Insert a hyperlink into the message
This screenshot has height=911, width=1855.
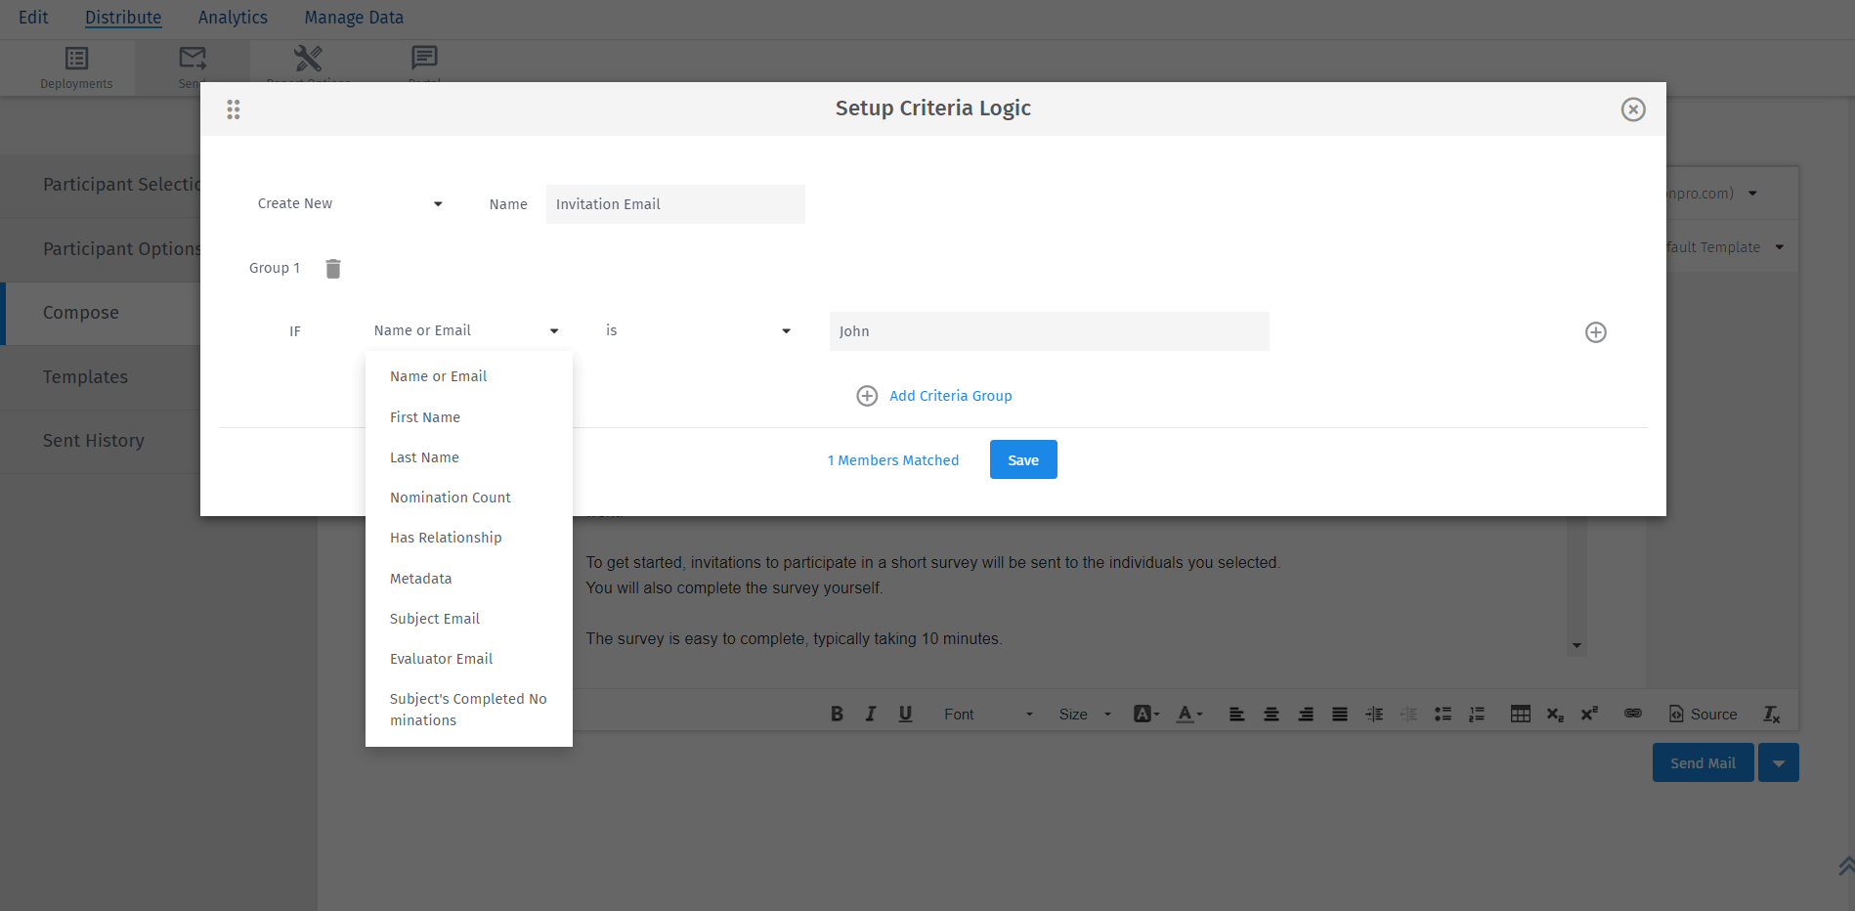pyautogui.click(x=1632, y=714)
